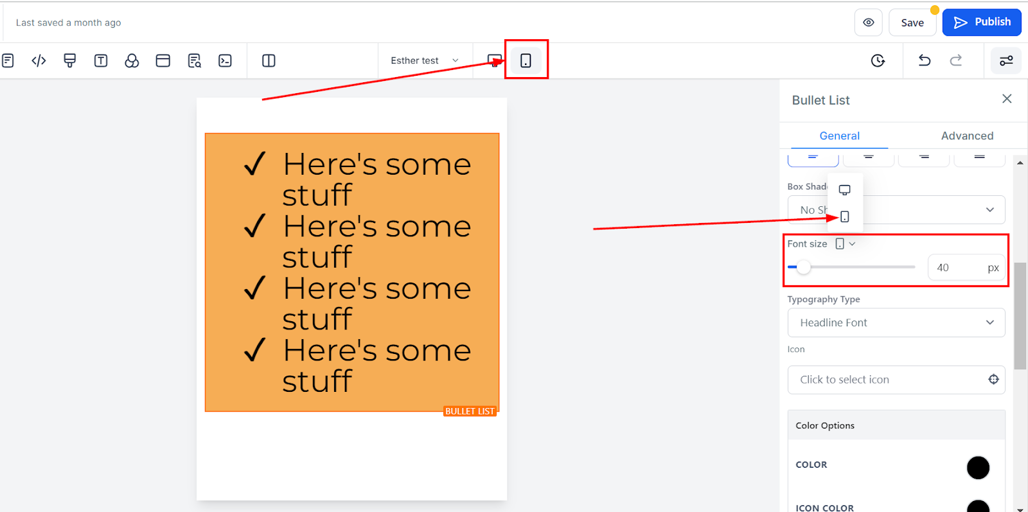Click the Font size px input field
1028x512 pixels.
957,268
